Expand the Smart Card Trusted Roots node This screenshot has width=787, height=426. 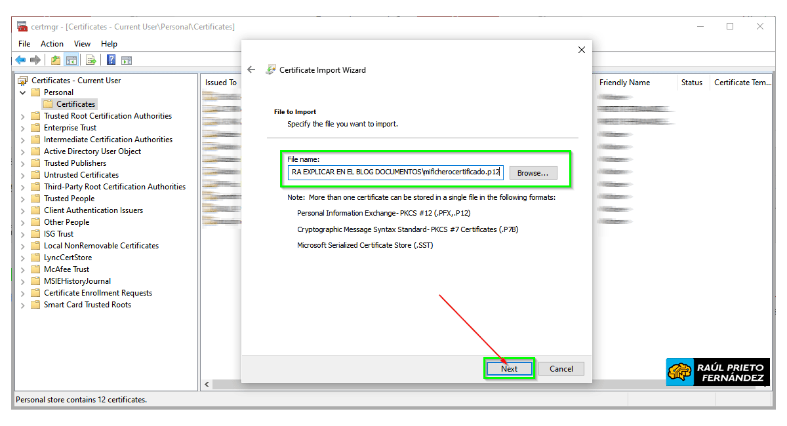click(x=23, y=305)
